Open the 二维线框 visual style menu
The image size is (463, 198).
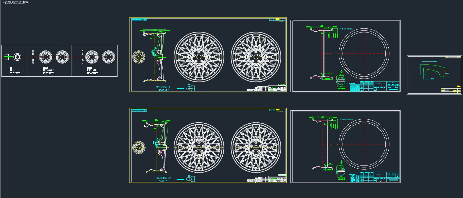(x=21, y=3)
